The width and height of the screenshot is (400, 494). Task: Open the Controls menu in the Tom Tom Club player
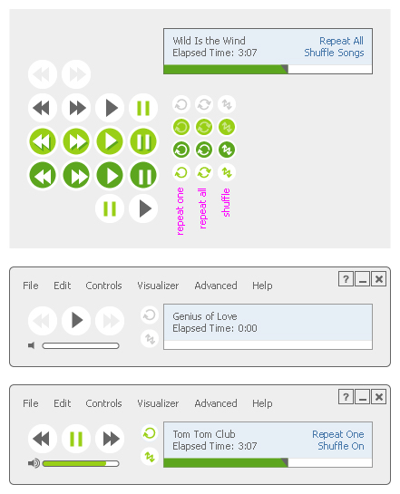coord(103,403)
